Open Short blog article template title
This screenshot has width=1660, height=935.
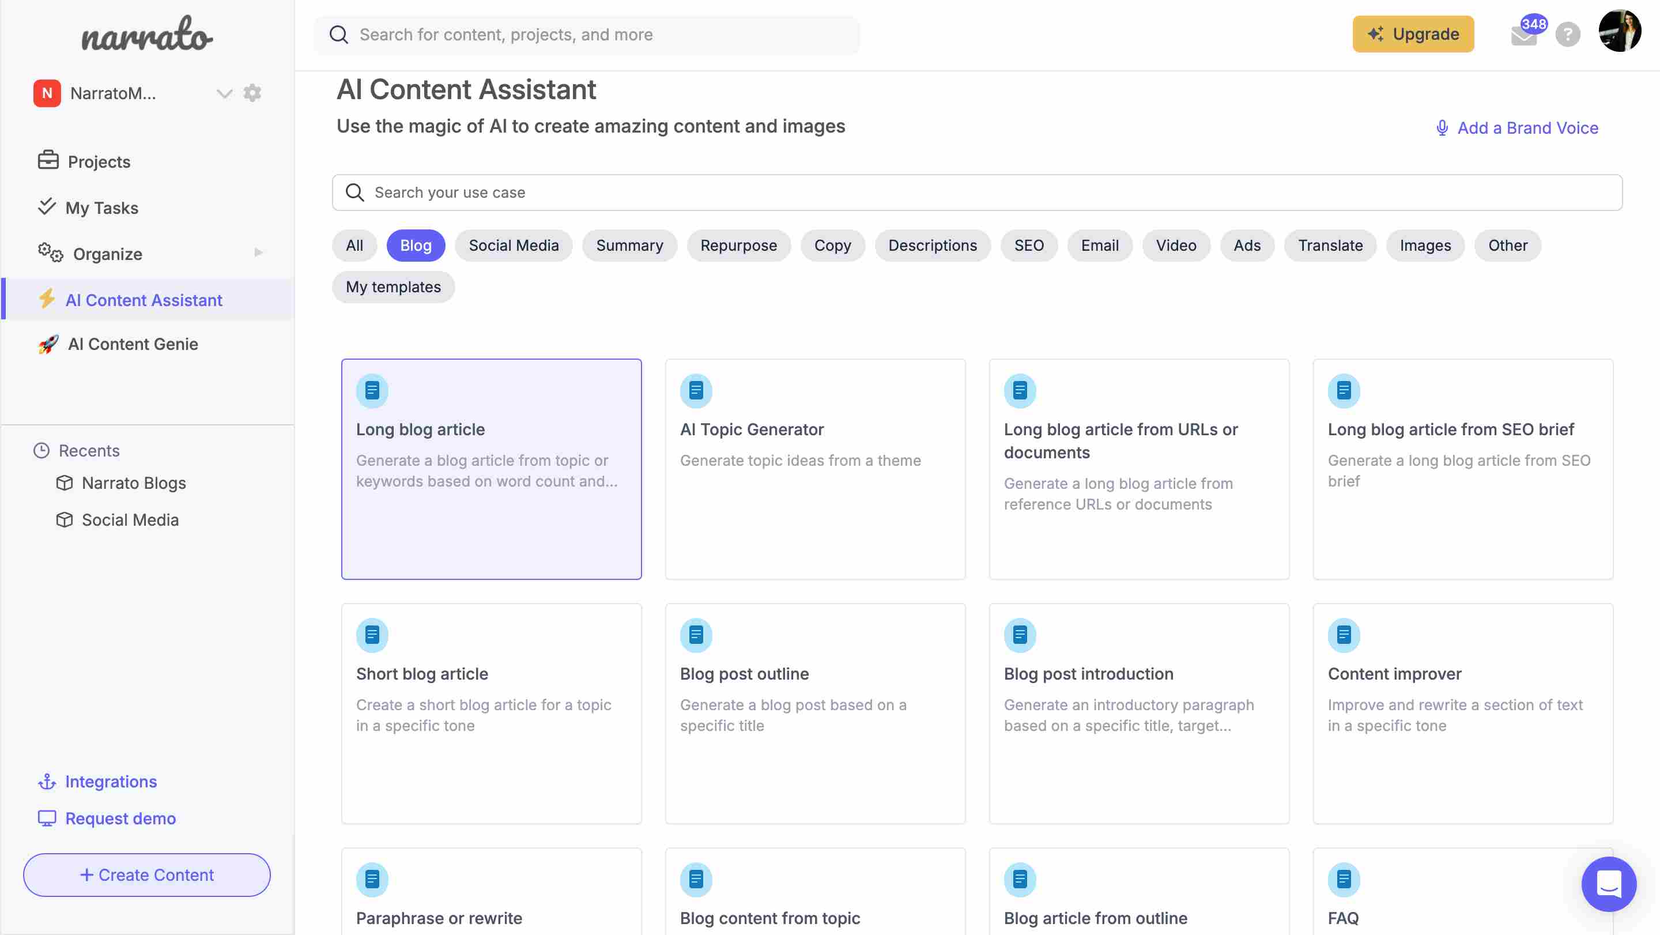tap(422, 674)
